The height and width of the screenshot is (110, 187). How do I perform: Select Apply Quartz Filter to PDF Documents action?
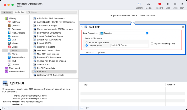click(x=56, y=22)
